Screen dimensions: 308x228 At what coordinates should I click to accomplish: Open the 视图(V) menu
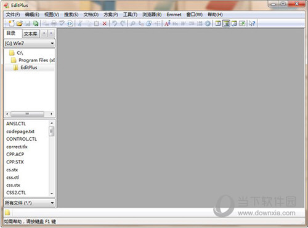click(52, 15)
